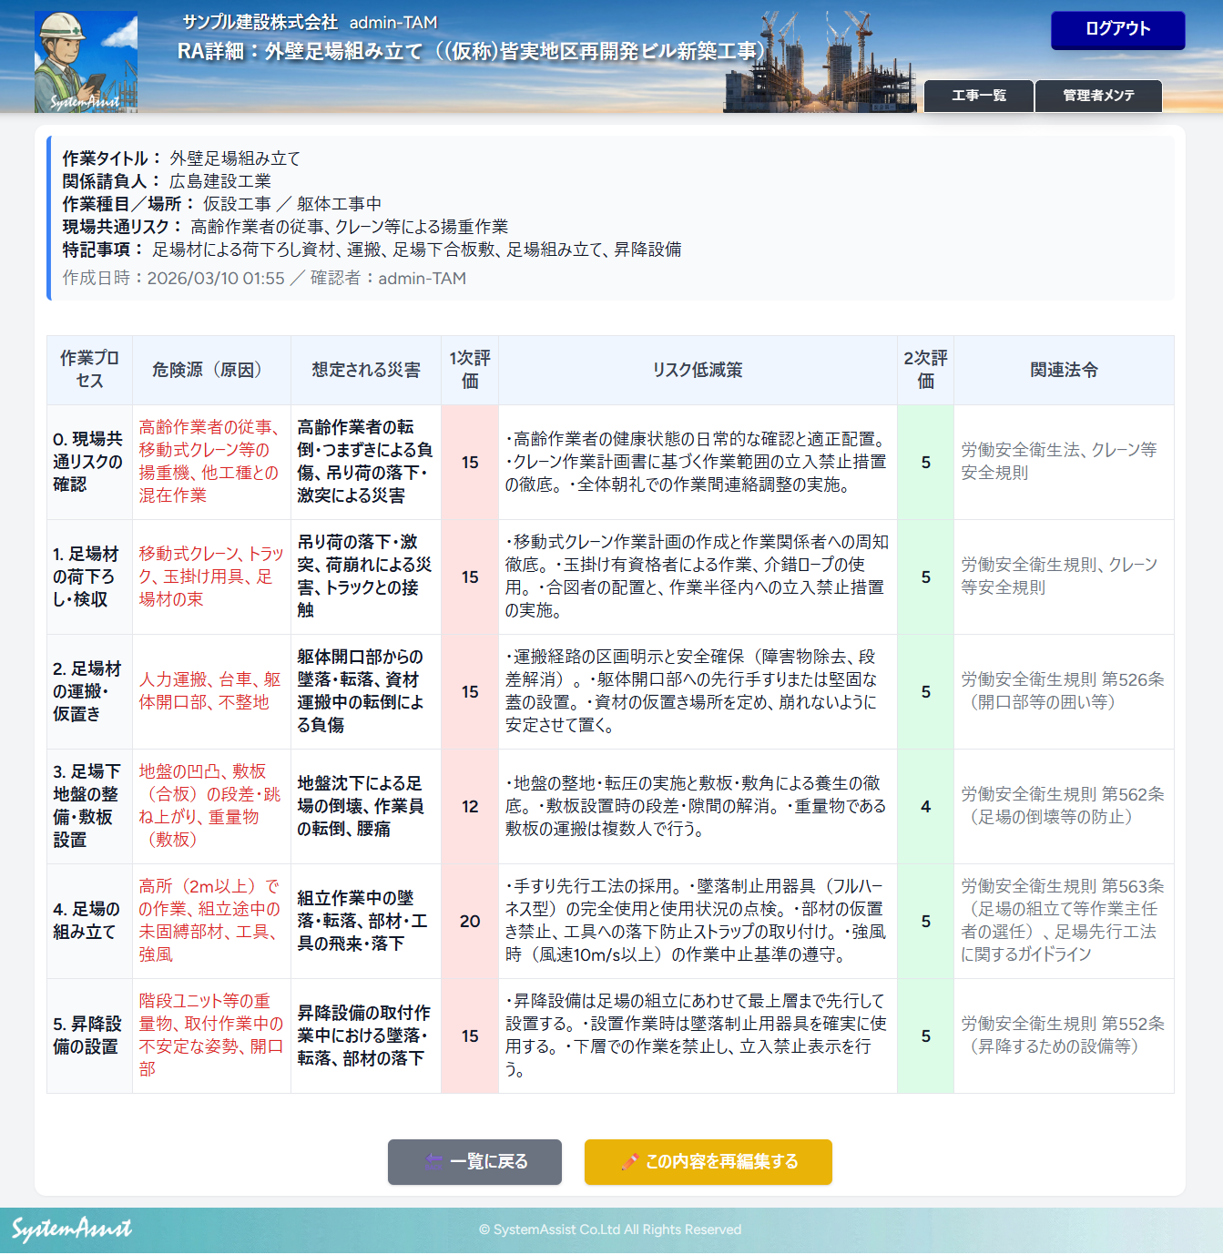Click the サンプル建設株式会社 admin-TAM company name
Viewport: 1223px width, 1255px height.
310,22
